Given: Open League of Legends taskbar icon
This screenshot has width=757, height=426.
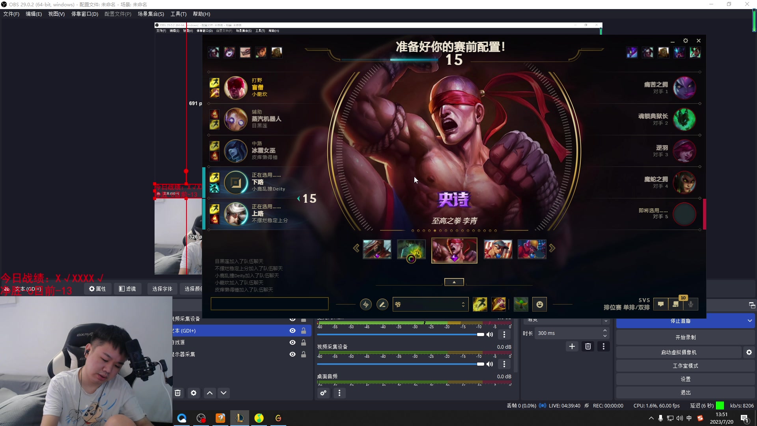Looking at the screenshot, I should coord(239,418).
